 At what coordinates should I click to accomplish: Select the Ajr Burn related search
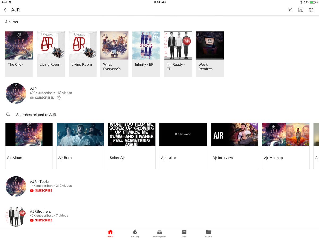pyautogui.click(x=80, y=146)
